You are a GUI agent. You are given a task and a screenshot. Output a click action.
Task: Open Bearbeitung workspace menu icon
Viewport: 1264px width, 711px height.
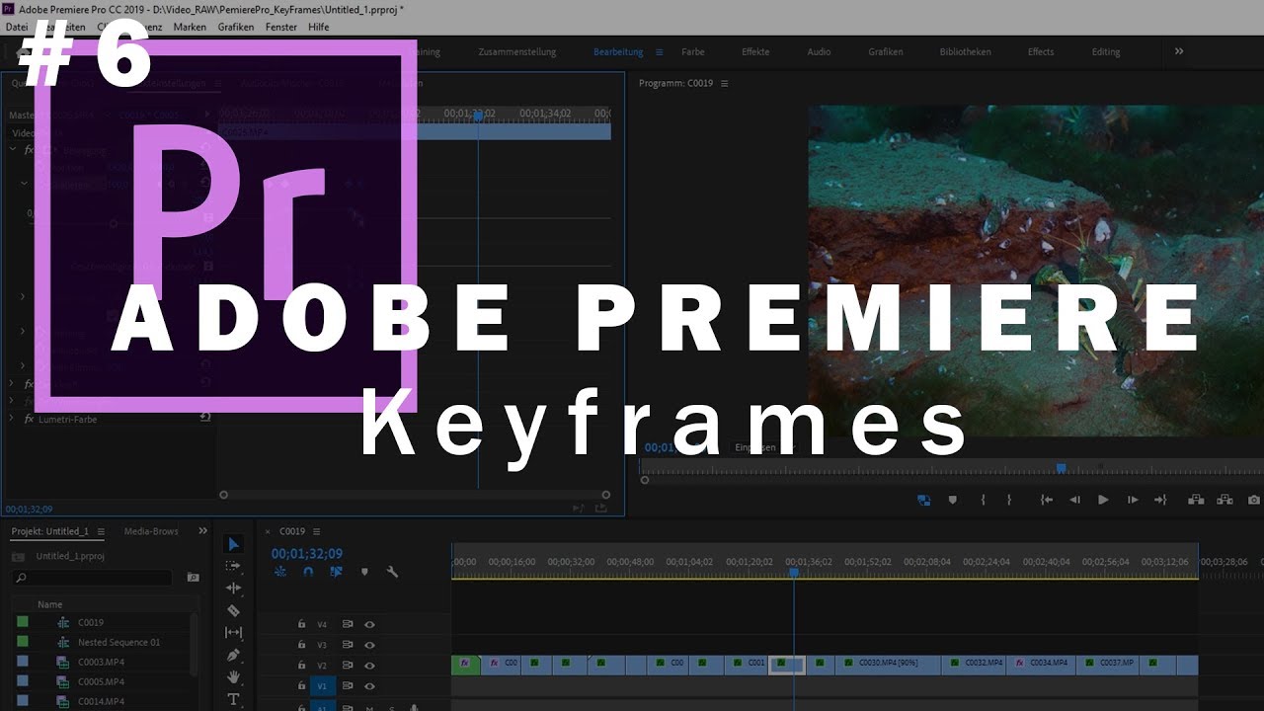click(x=659, y=52)
